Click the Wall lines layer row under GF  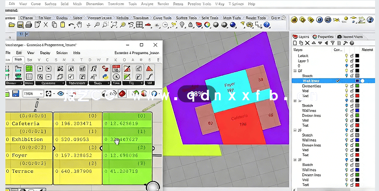333,81
